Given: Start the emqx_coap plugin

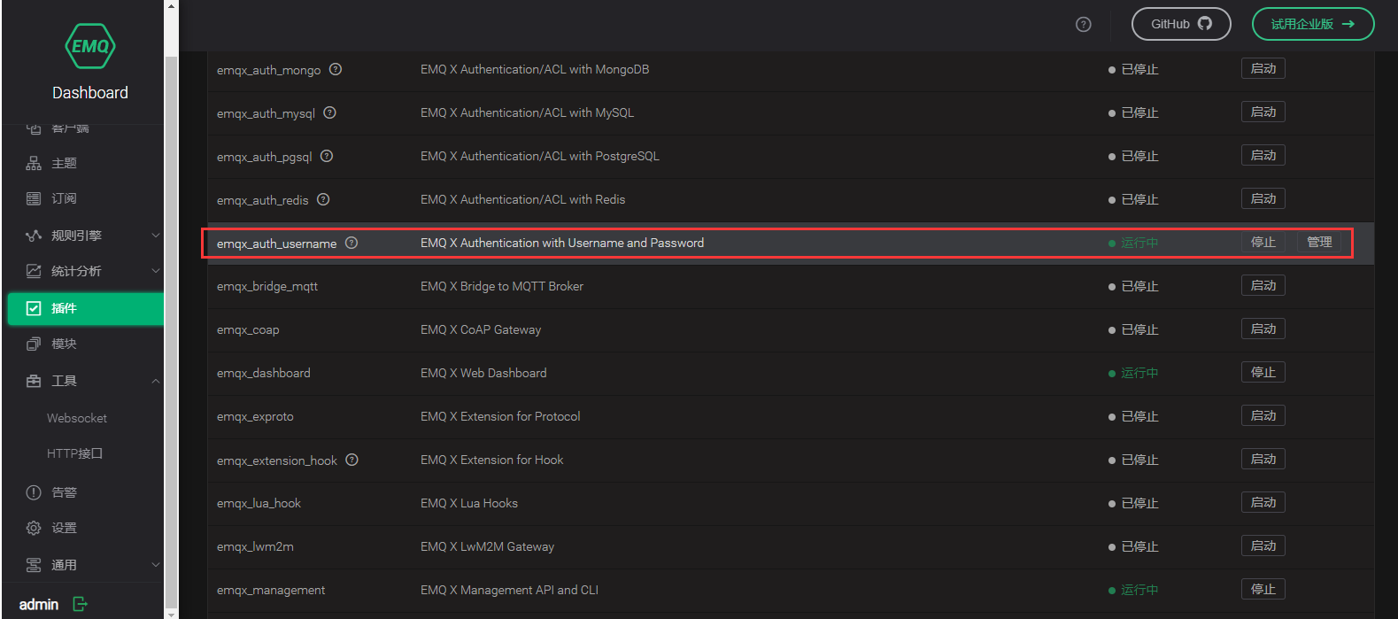Looking at the screenshot, I should coord(1263,329).
